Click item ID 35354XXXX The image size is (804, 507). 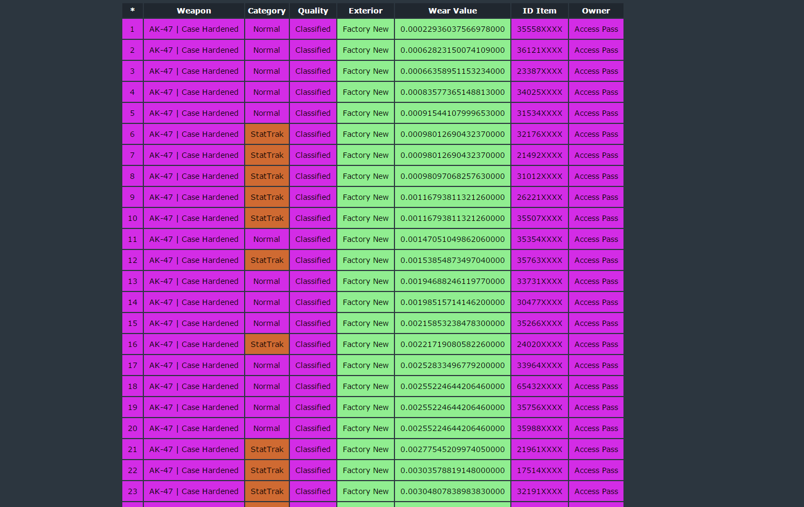[539, 239]
